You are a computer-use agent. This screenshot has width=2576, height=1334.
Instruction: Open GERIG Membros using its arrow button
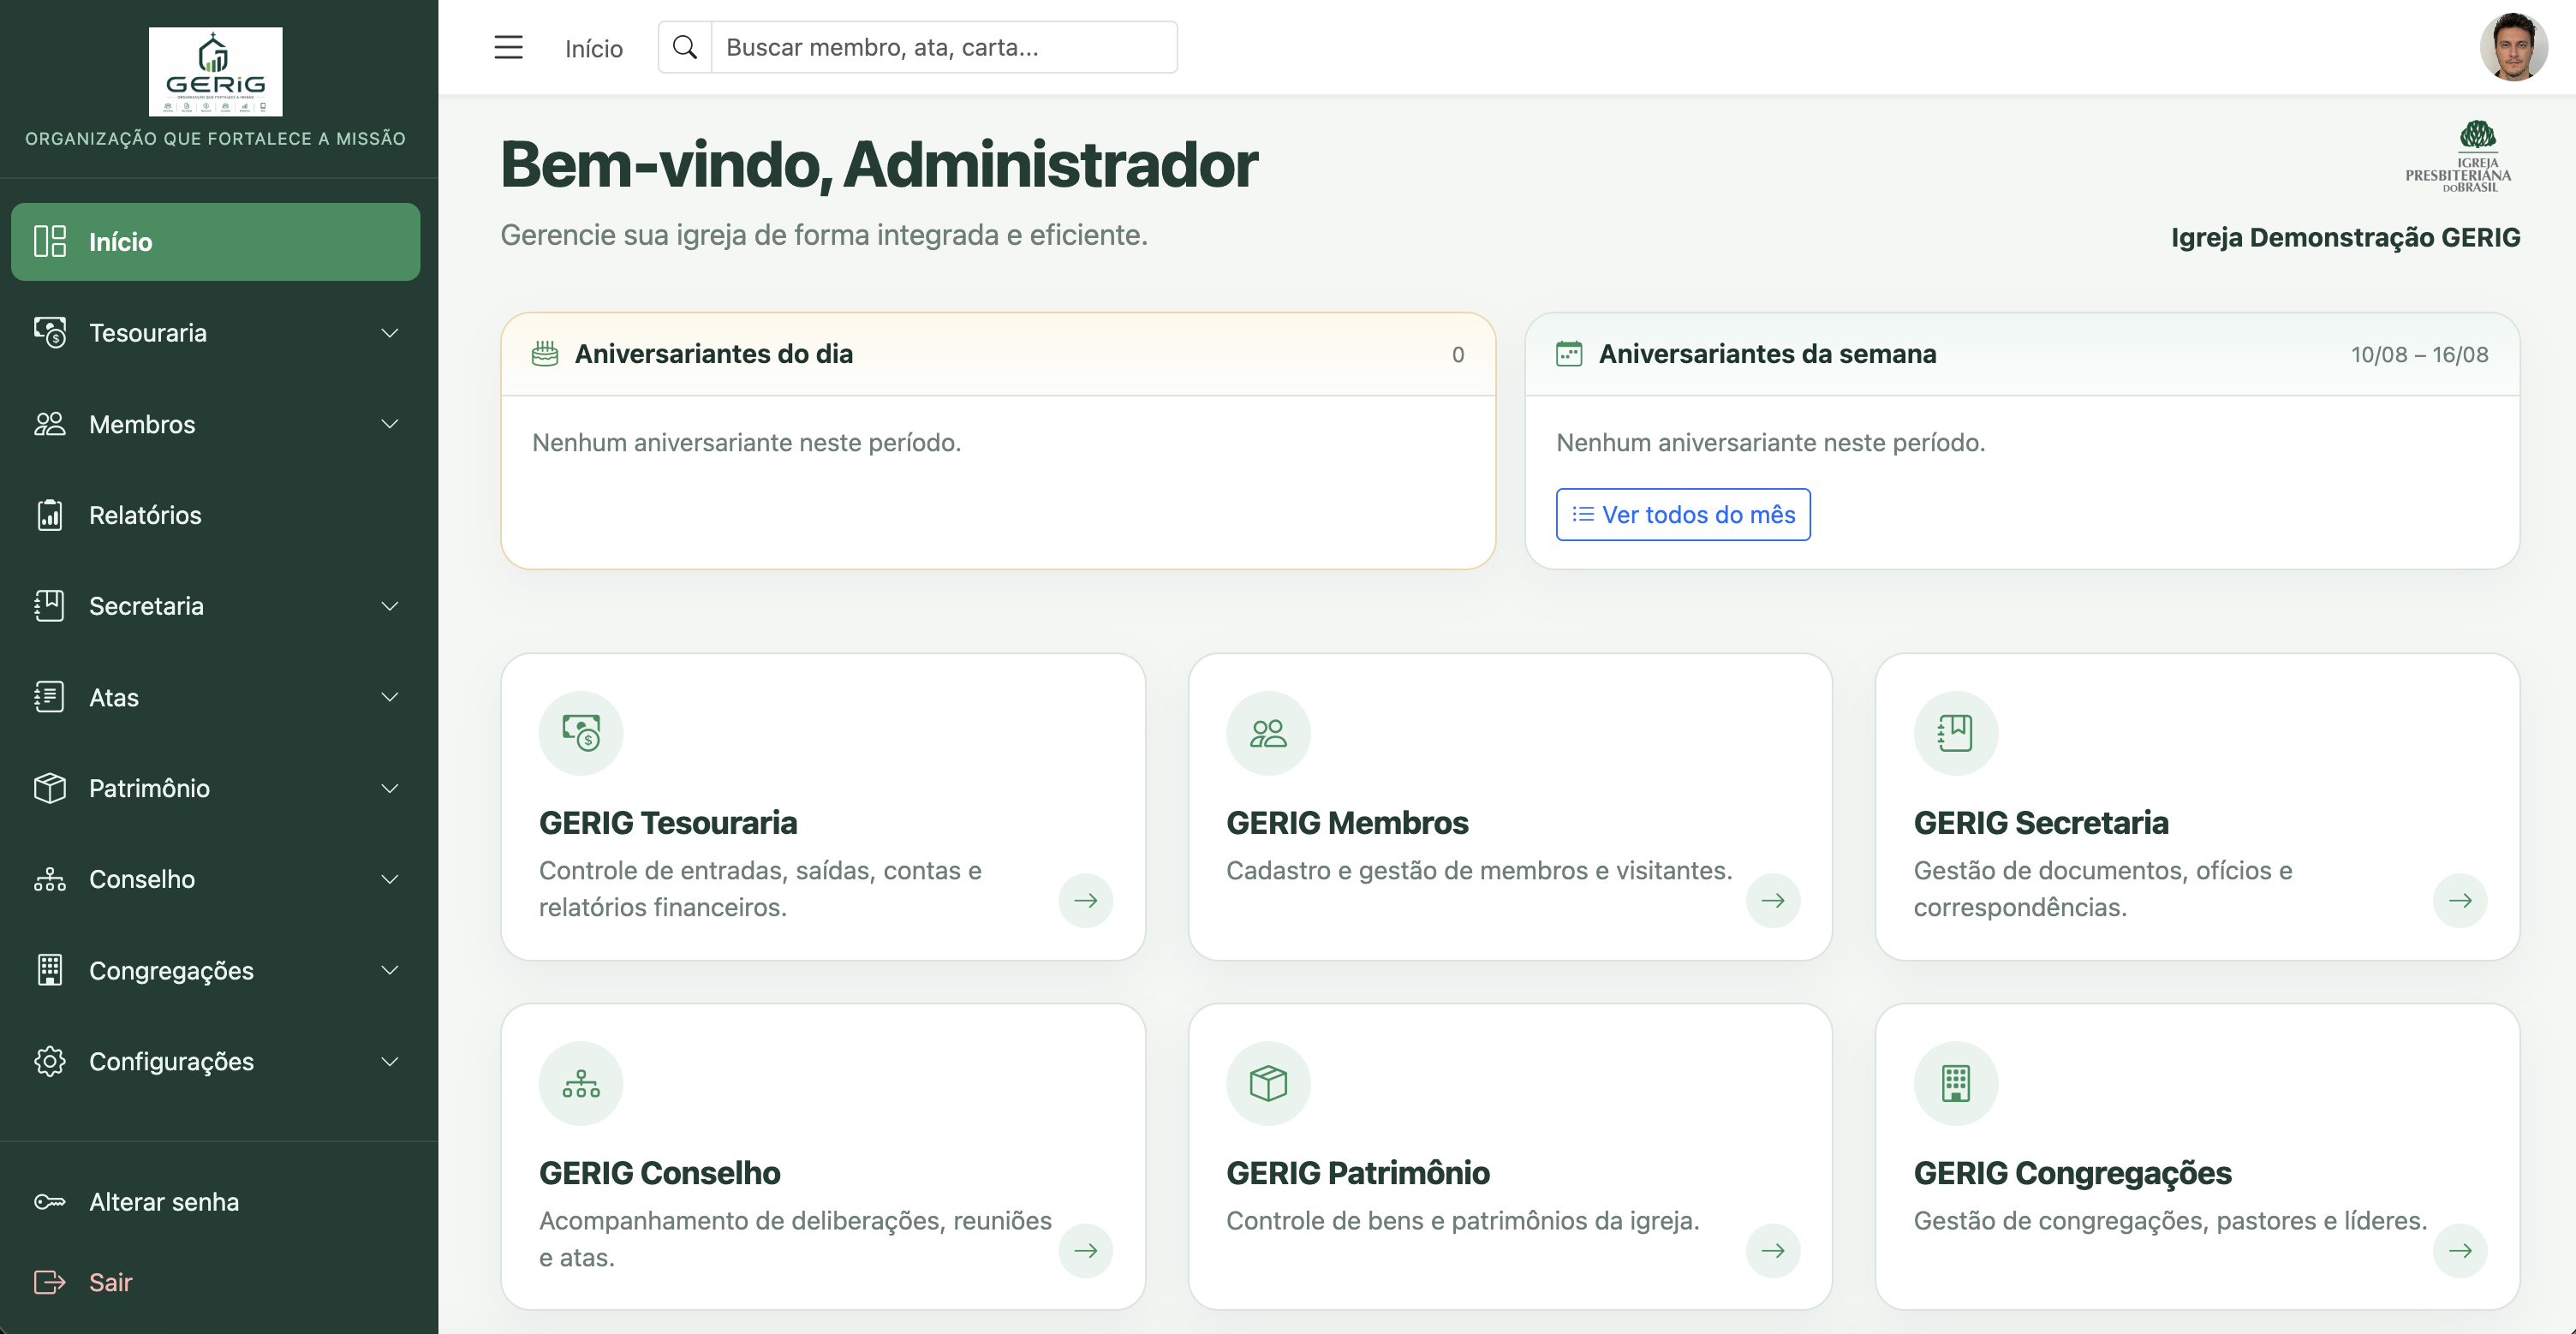click(1773, 900)
